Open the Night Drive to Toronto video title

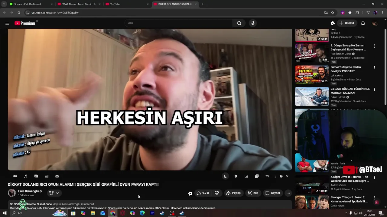click(350, 179)
